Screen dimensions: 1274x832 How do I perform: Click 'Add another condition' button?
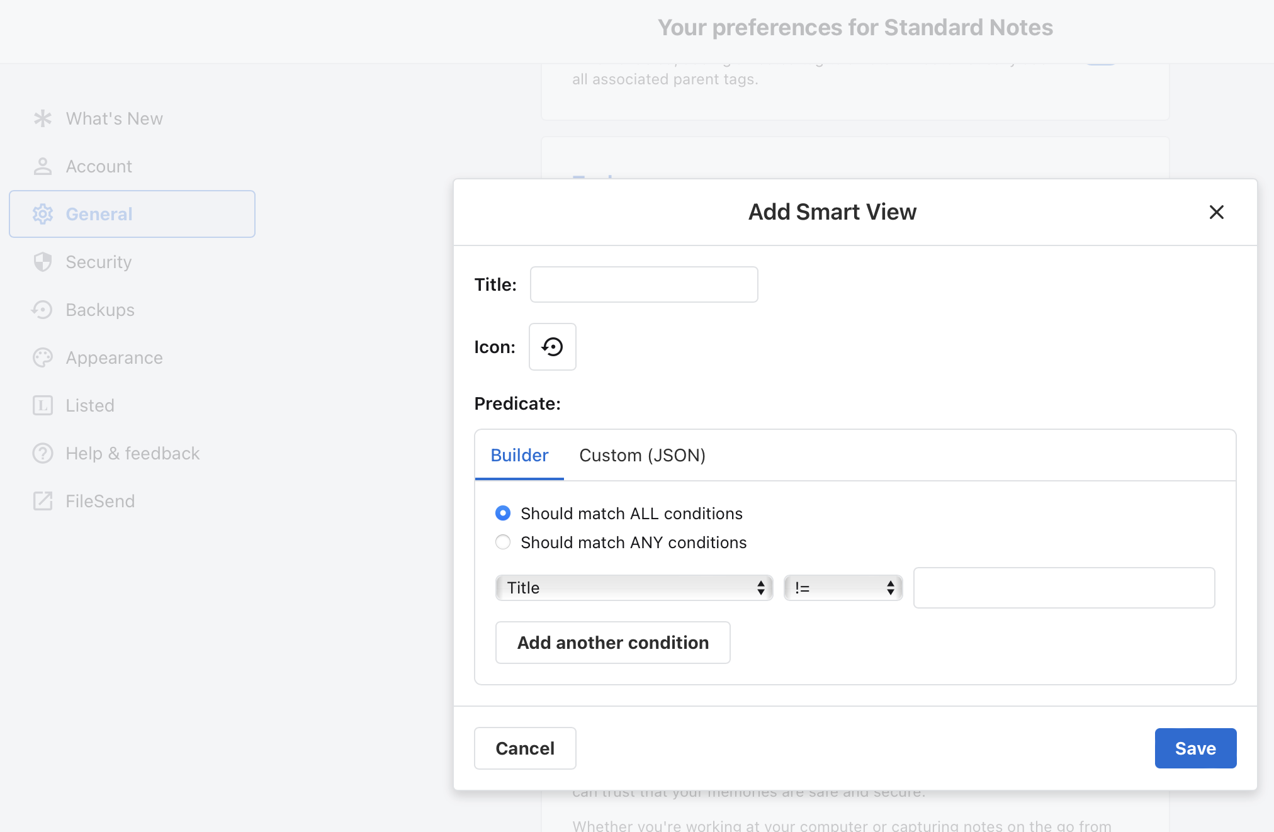point(612,643)
